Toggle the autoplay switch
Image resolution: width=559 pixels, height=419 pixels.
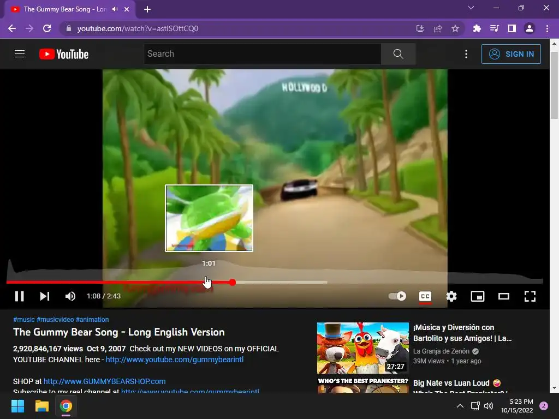tap(397, 296)
